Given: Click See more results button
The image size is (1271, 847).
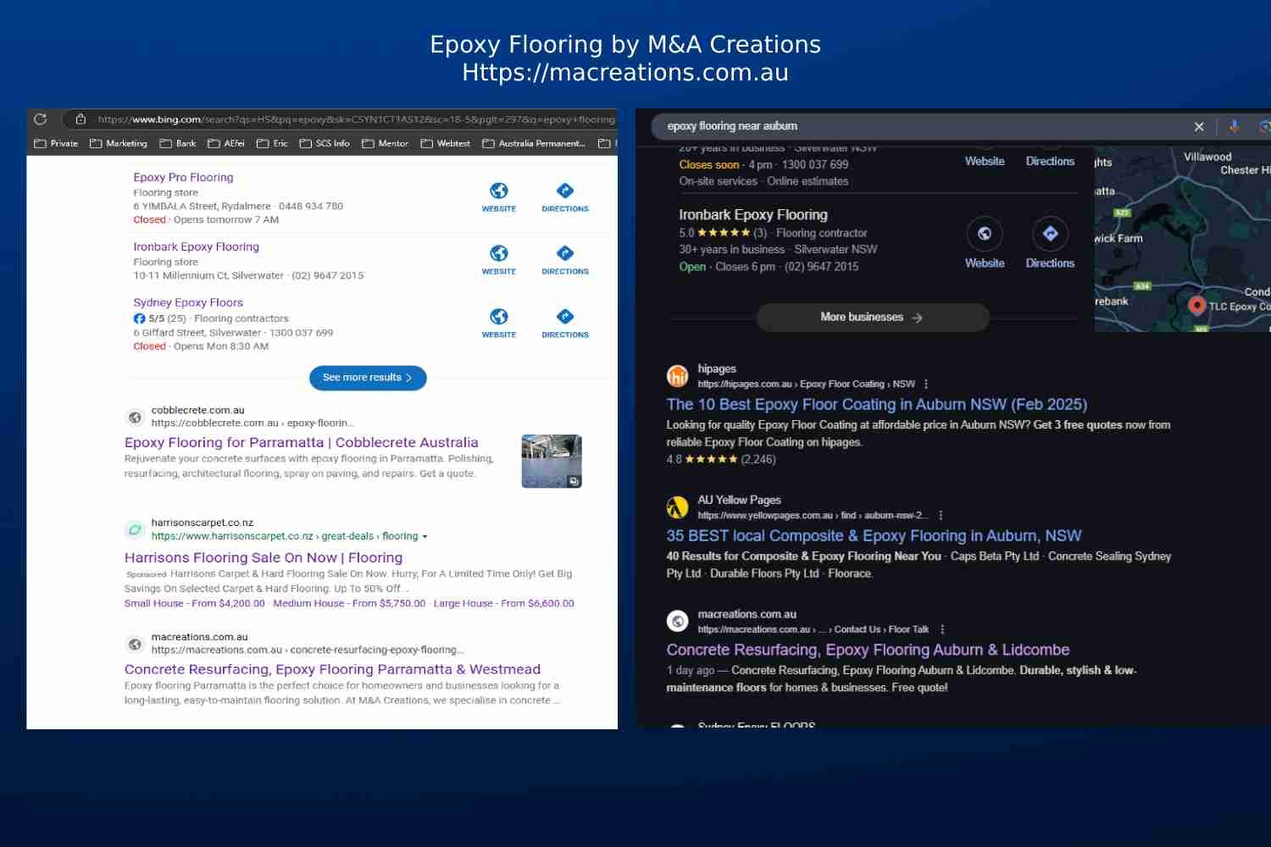Looking at the screenshot, I should coord(368,378).
